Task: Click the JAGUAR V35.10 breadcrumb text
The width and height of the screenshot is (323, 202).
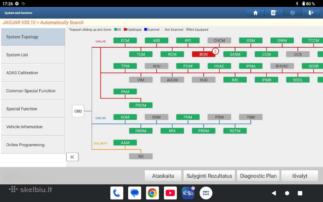Action: (19, 23)
